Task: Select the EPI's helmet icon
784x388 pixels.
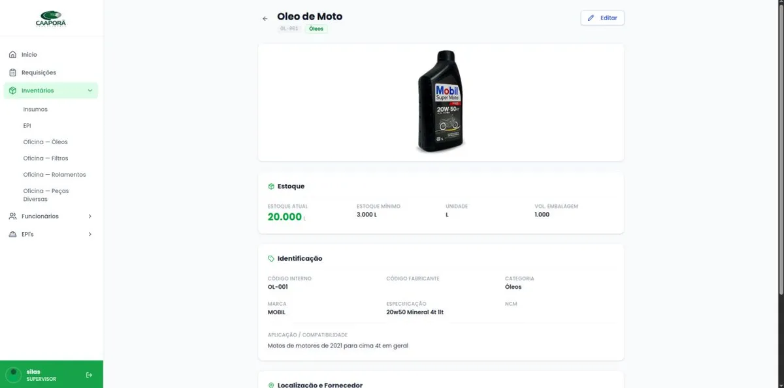Action: tap(14, 234)
